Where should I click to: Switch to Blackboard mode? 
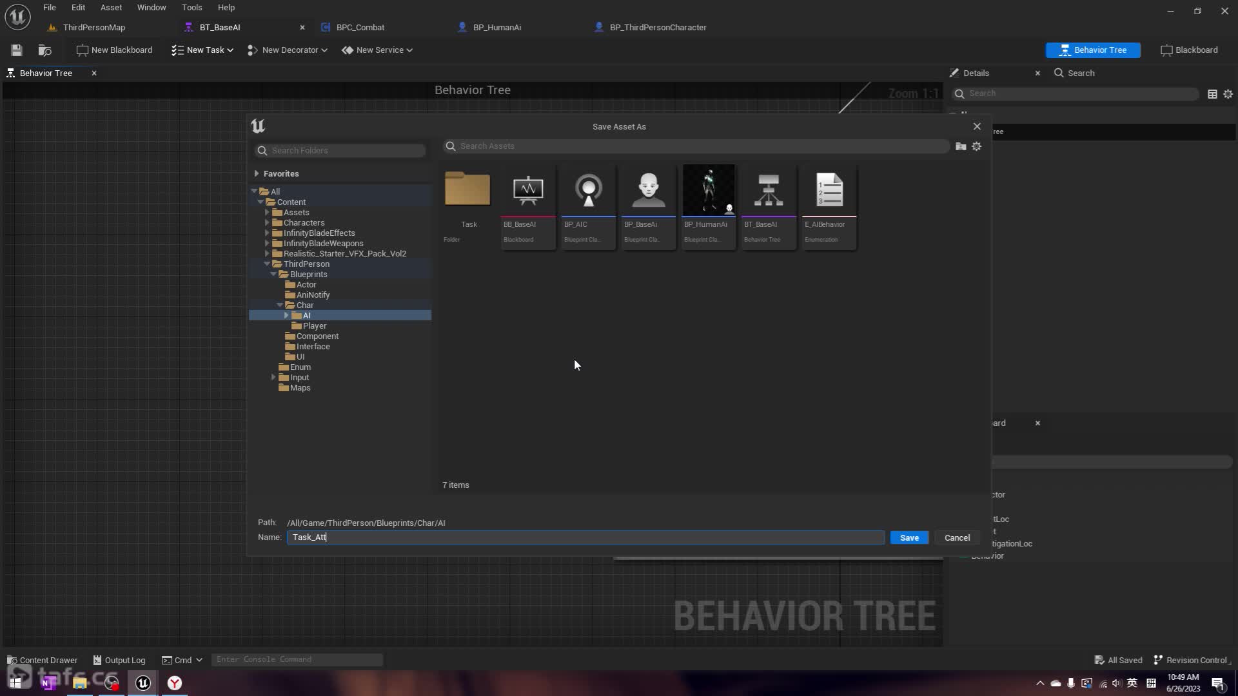pos(1189,50)
